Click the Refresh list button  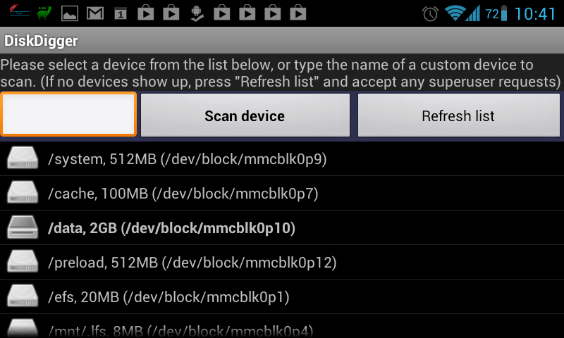(459, 115)
